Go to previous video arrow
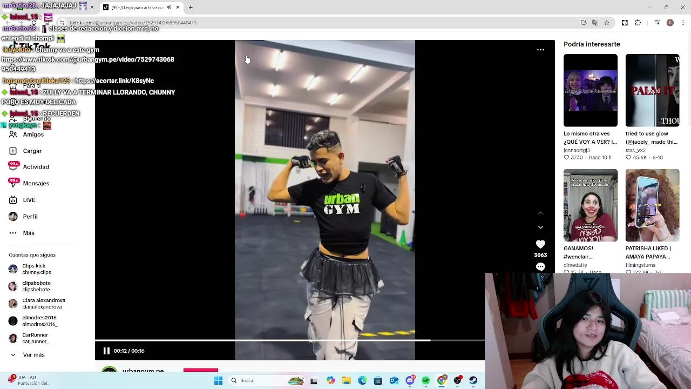The width and height of the screenshot is (691, 389). click(540, 213)
